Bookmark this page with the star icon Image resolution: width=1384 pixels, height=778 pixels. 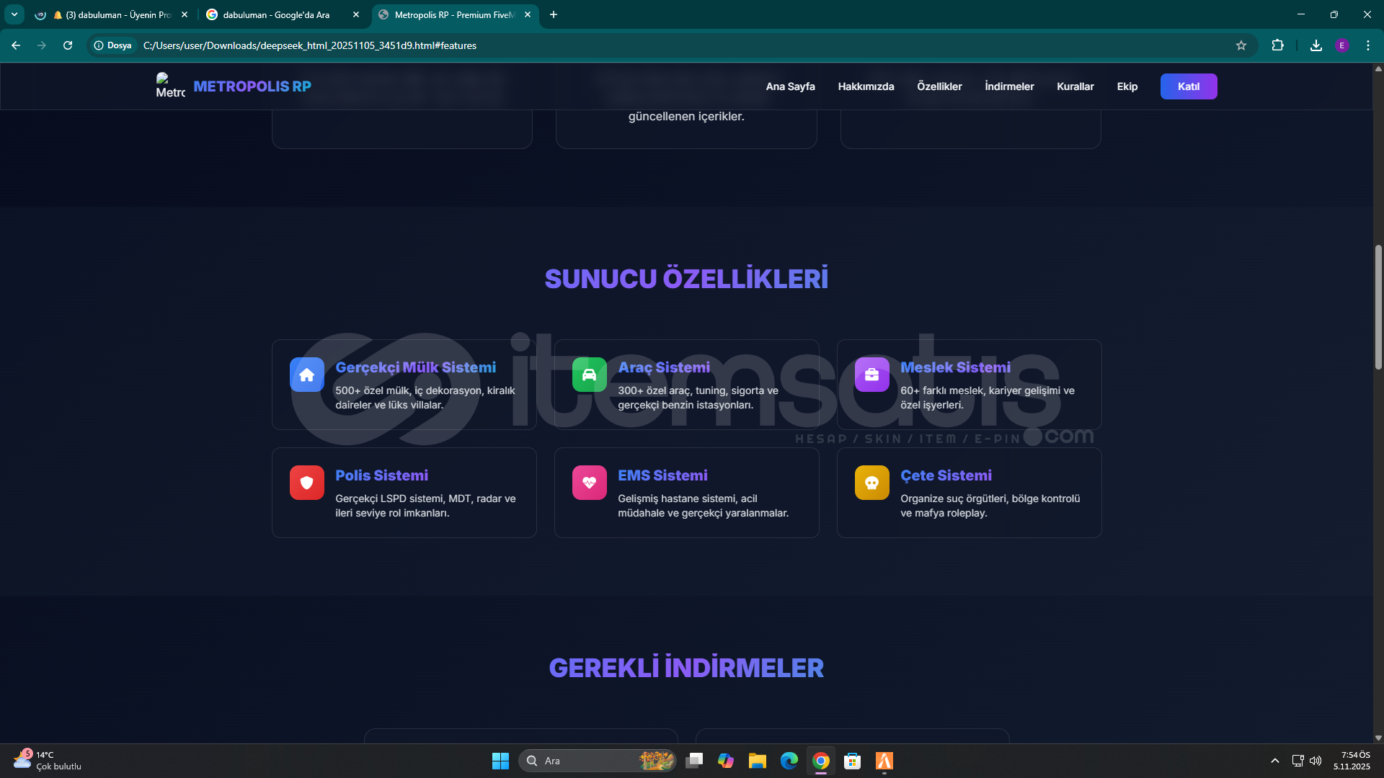(x=1241, y=45)
